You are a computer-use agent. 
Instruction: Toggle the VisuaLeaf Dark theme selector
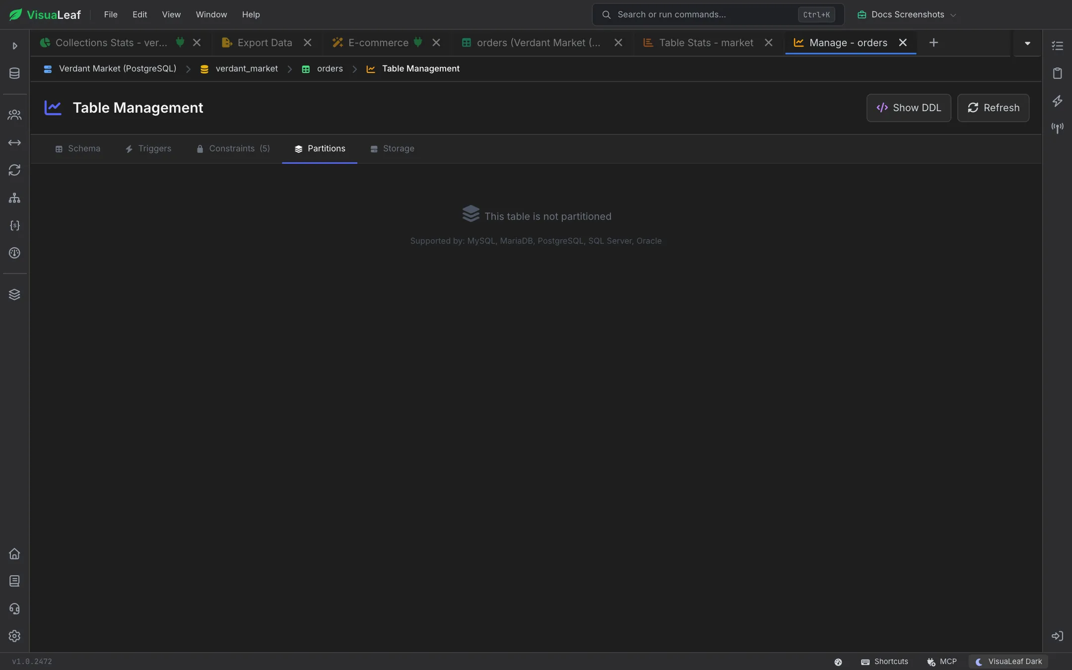click(x=1008, y=662)
